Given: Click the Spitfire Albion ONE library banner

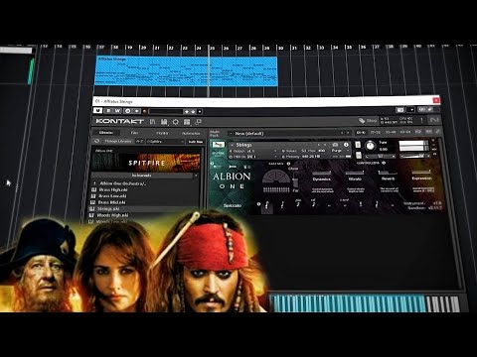Looking at the screenshot, I should point(146,162).
